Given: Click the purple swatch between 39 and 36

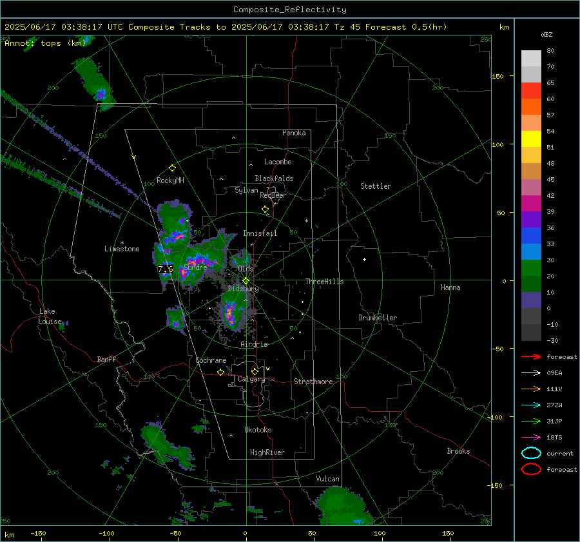Looking at the screenshot, I should 531,219.
